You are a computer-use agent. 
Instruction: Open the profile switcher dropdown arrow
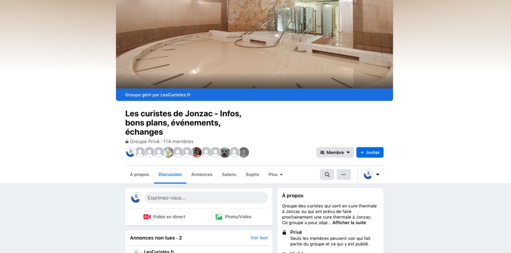coord(377,175)
